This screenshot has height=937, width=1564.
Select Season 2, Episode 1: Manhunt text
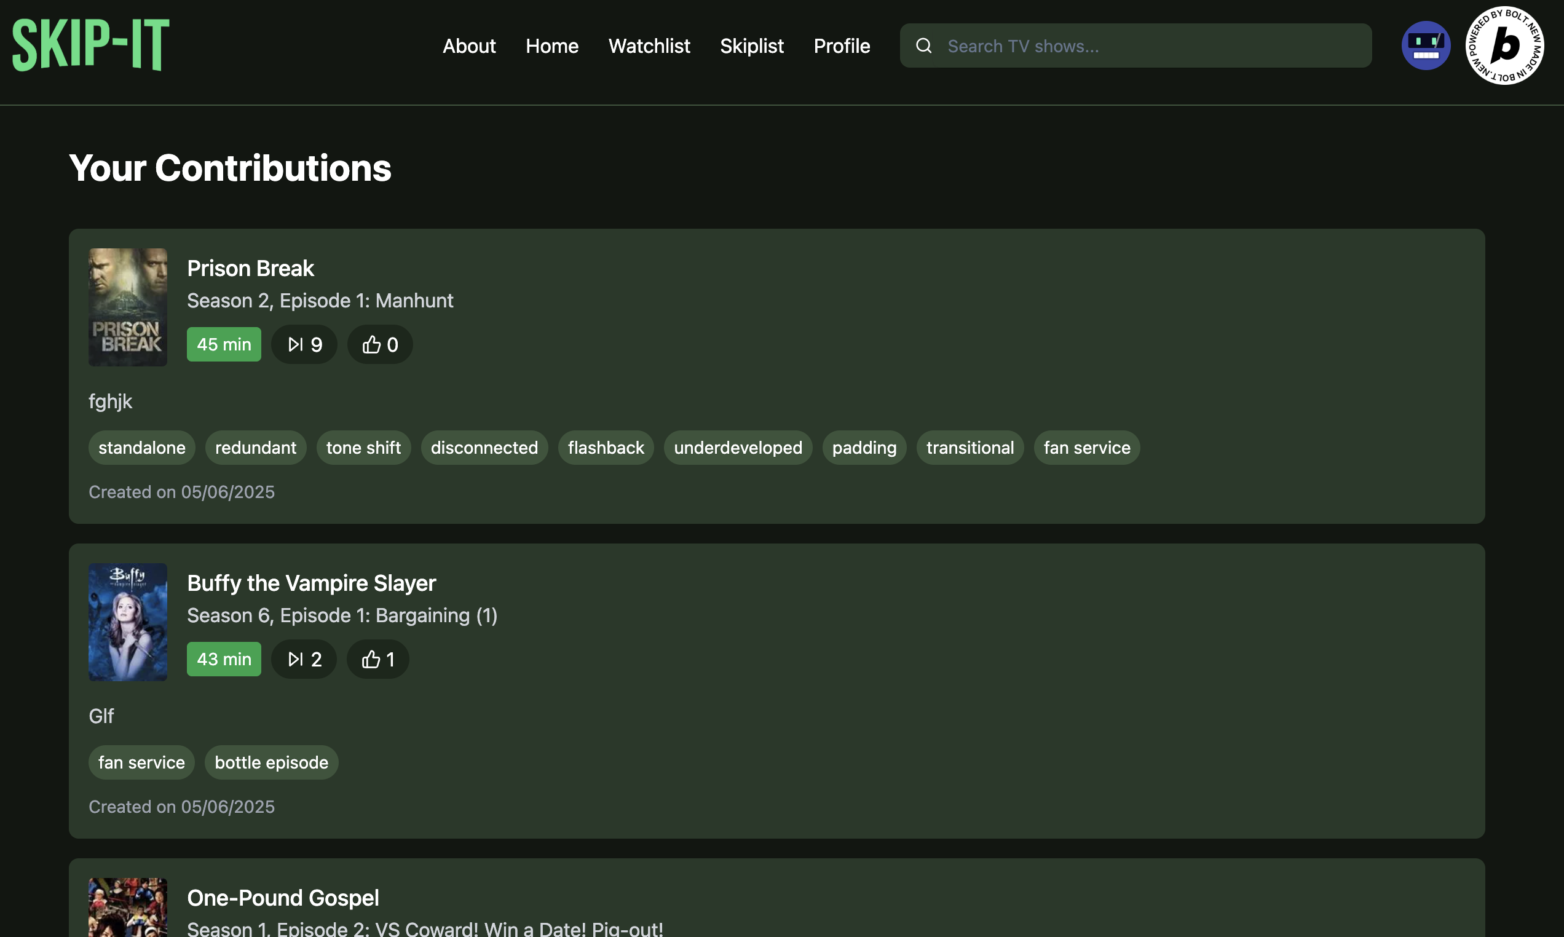tap(320, 301)
